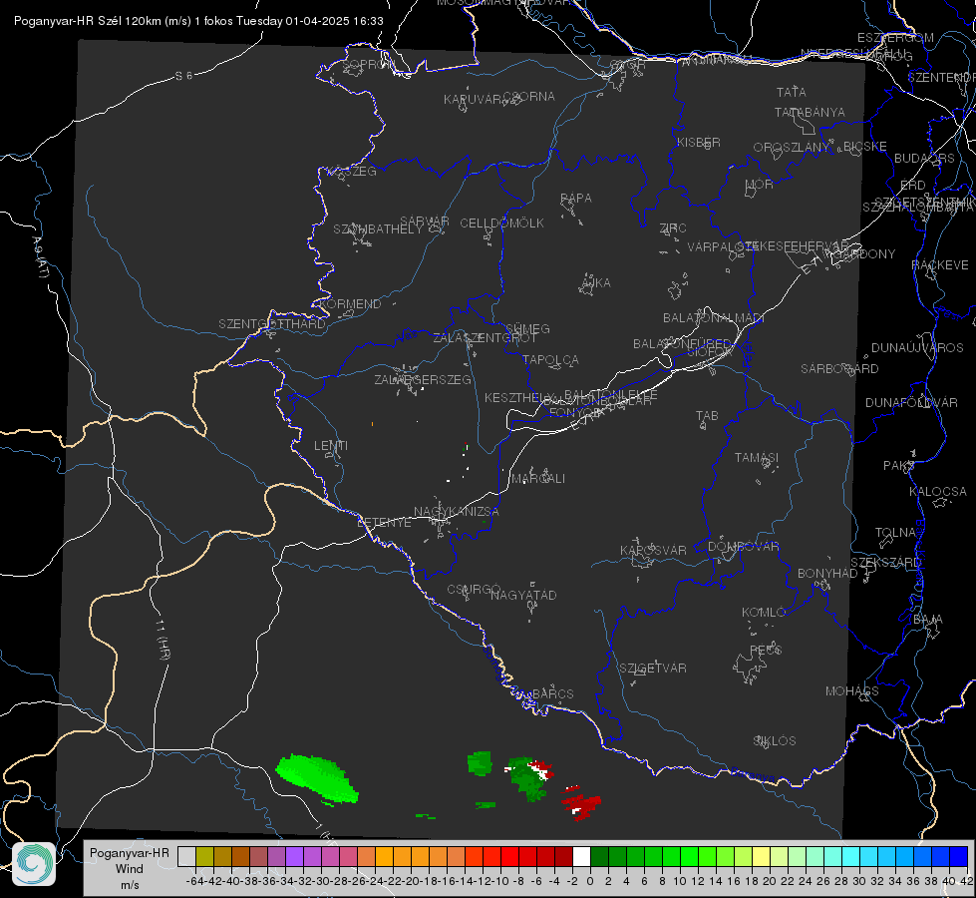Select the SÁRVÁR label
976x898 pixels.
click(x=425, y=222)
